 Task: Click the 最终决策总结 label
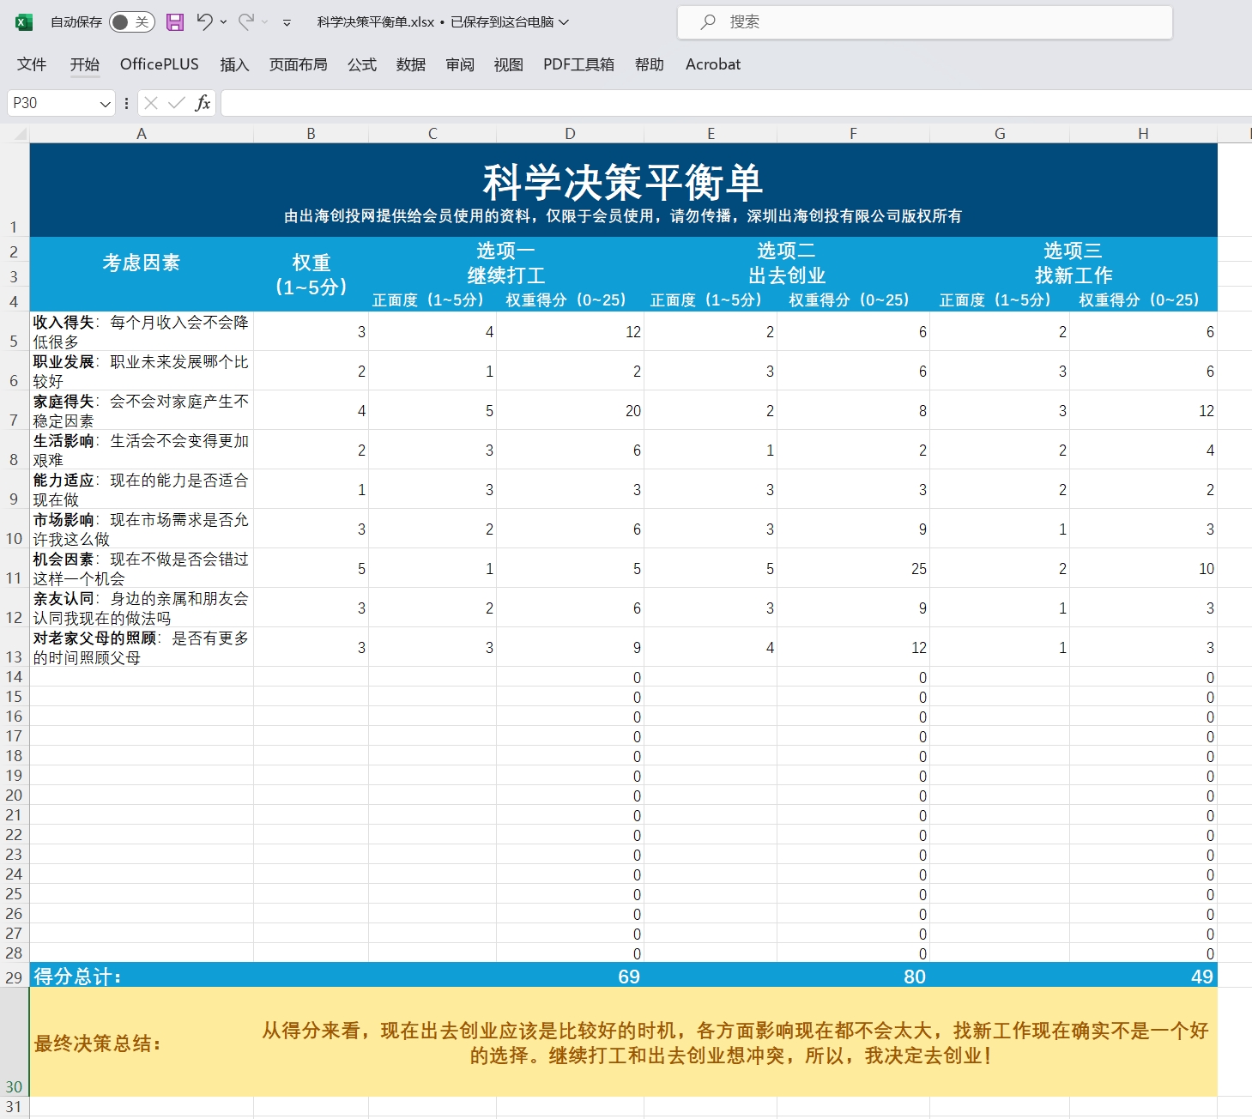pos(97,1043)
